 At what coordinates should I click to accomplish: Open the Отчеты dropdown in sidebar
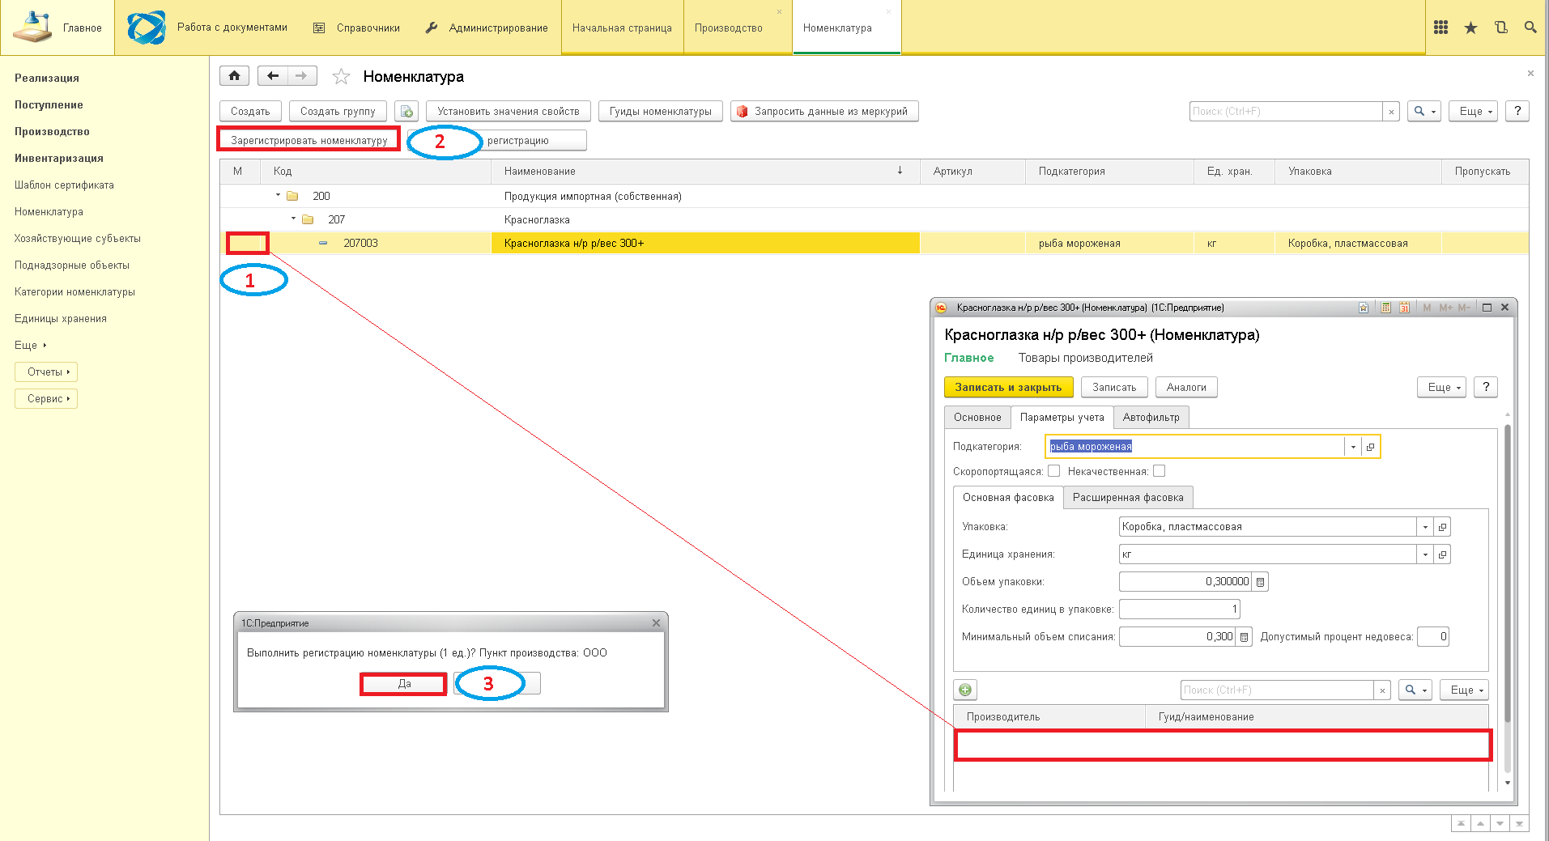click(46, 372)
